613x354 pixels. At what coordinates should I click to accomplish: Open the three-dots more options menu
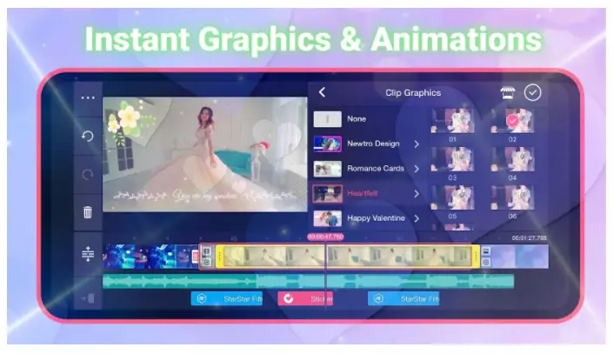(x=88, y=98)
